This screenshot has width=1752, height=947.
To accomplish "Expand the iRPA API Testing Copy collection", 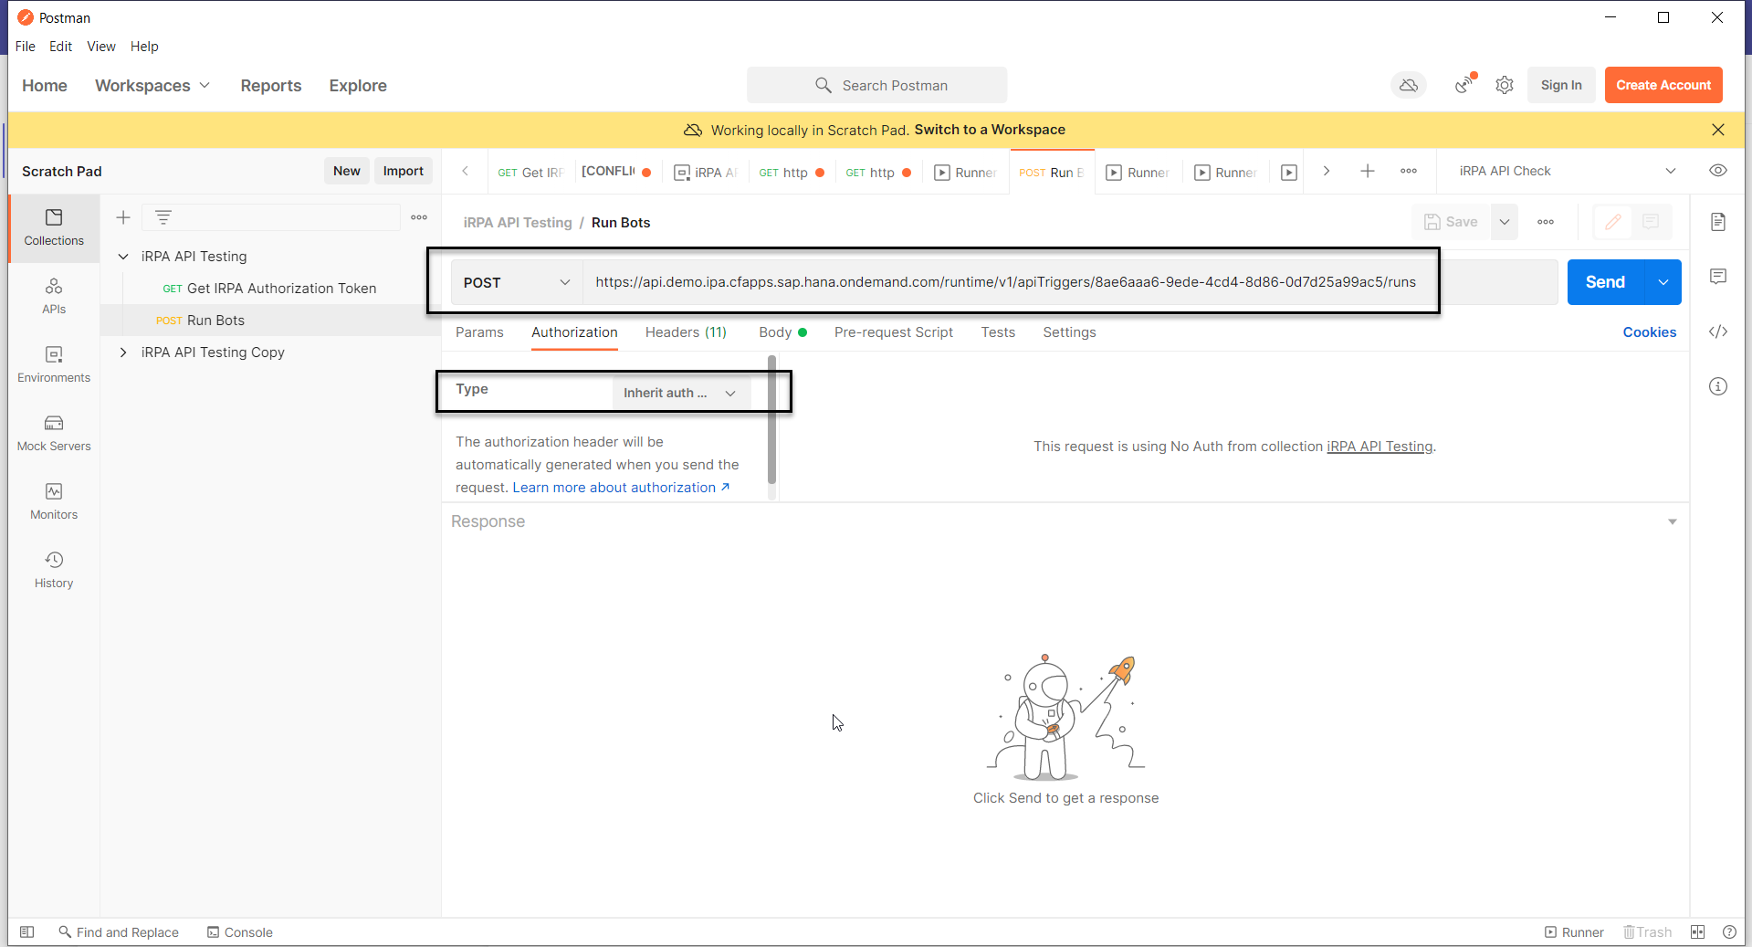I will [123, 352].
